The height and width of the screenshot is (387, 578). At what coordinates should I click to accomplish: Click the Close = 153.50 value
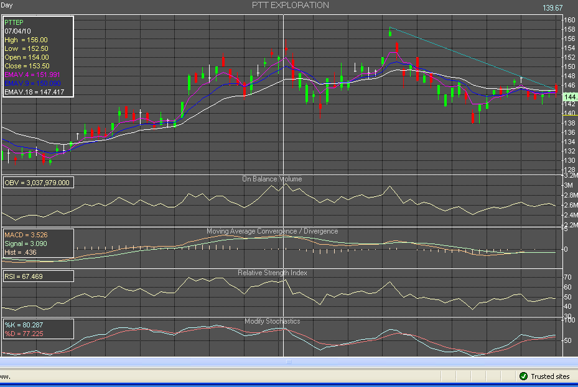27,66
